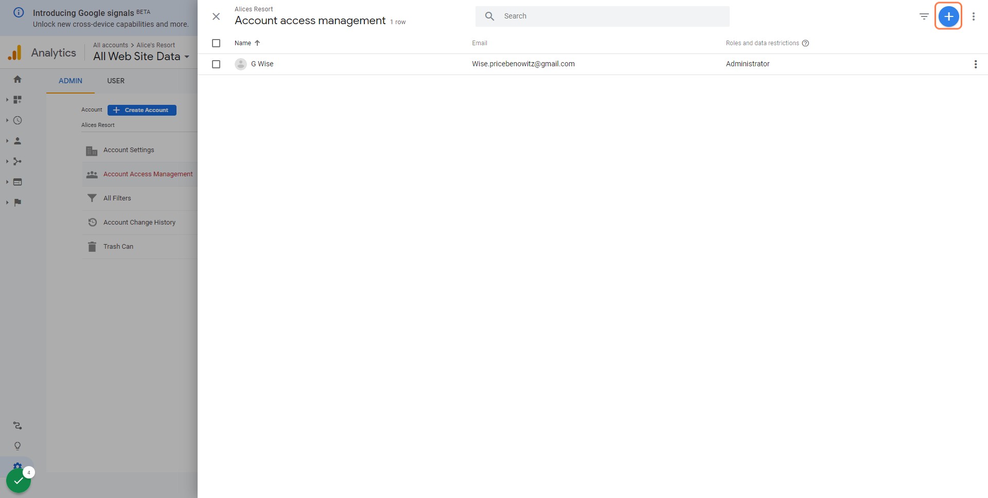Click the roles and data restrictions help icon

coord(806,43)
